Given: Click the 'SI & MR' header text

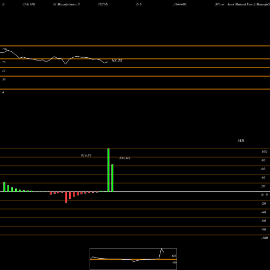Looking at the screenshot, I should point(29,4).
